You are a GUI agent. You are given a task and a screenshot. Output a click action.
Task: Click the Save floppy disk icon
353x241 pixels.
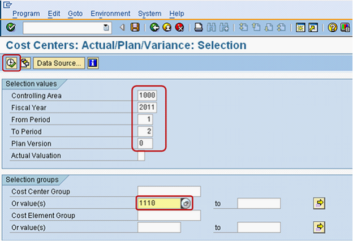coord(135,27)
